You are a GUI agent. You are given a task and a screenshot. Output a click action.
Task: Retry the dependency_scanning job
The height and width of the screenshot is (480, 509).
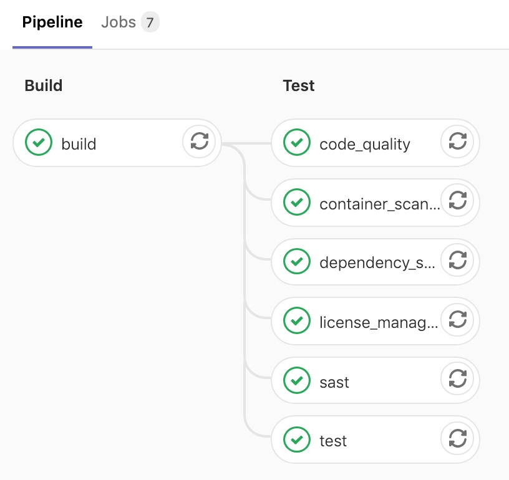tap(457, 260)
